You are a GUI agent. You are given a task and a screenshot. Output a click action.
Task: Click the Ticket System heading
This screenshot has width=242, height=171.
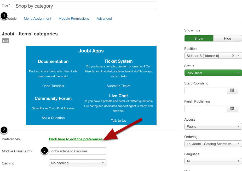pos(119,61)
